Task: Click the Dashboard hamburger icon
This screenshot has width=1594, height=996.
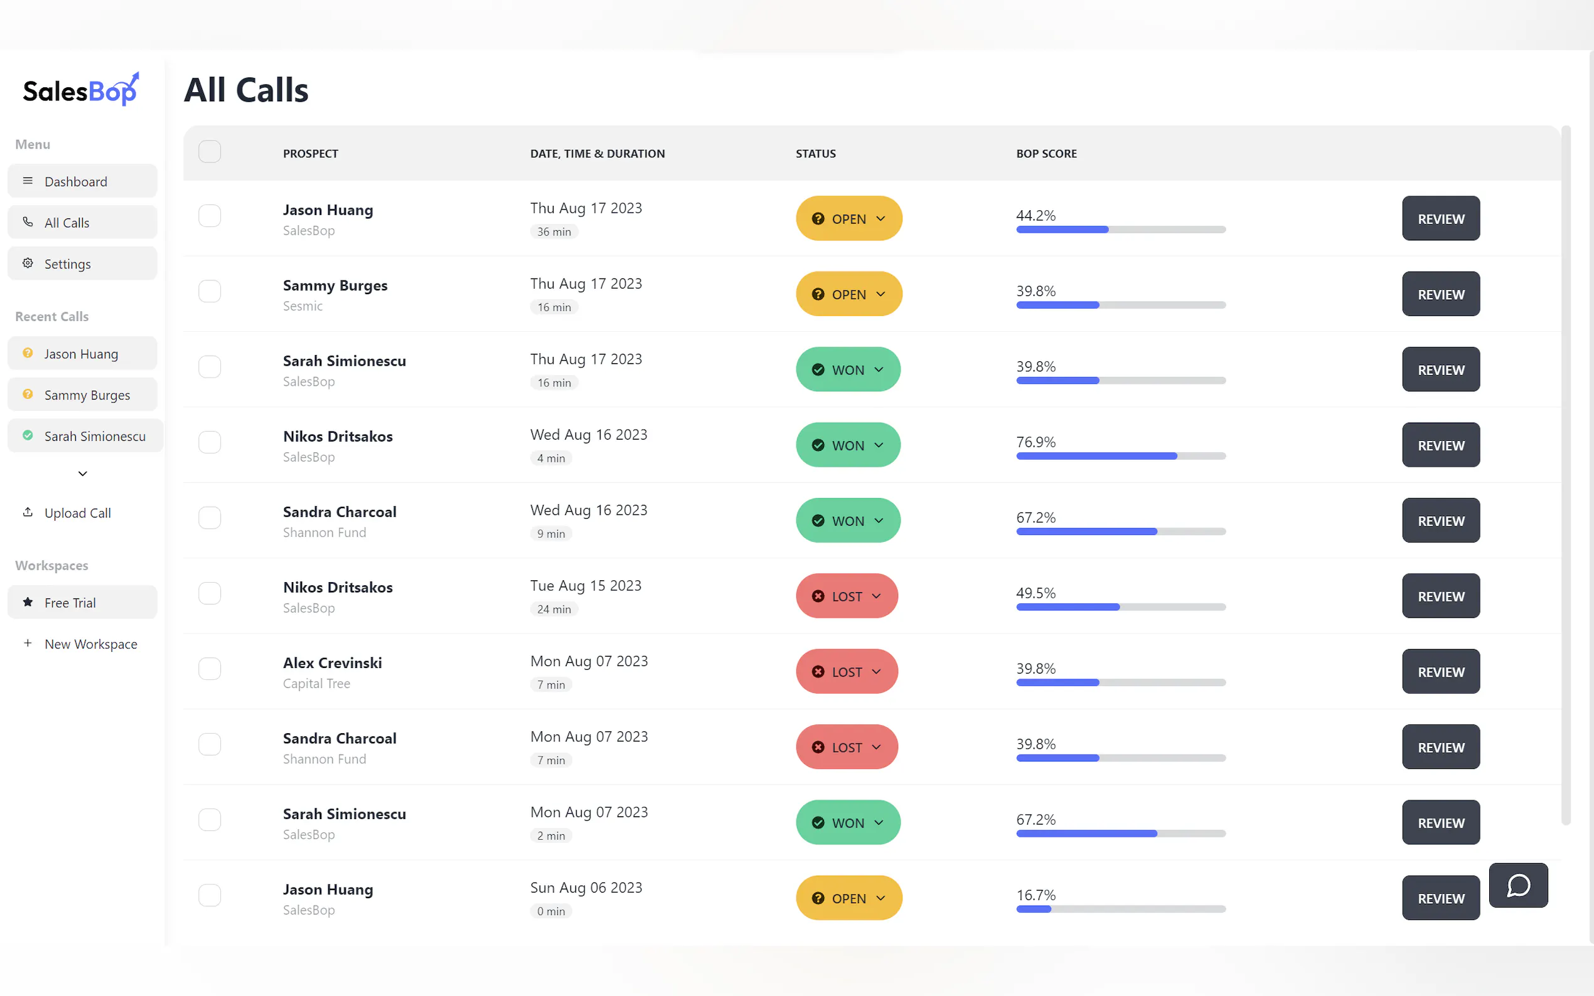Action: pos(28,181)
